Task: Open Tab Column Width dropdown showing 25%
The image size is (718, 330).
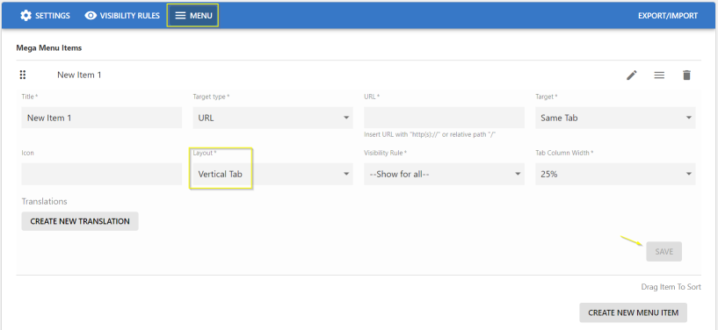Action: [615, 174]
